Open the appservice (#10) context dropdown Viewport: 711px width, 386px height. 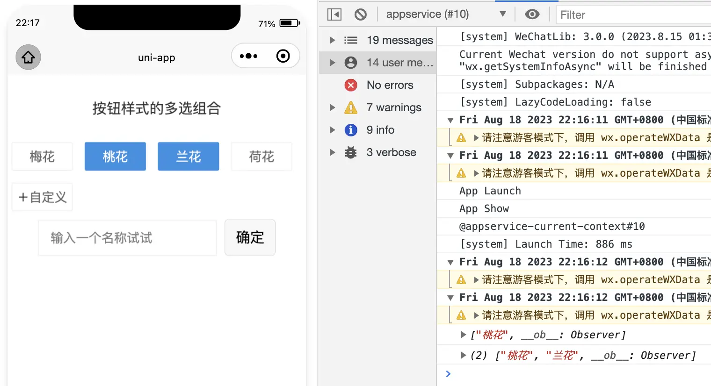(446, 14)
